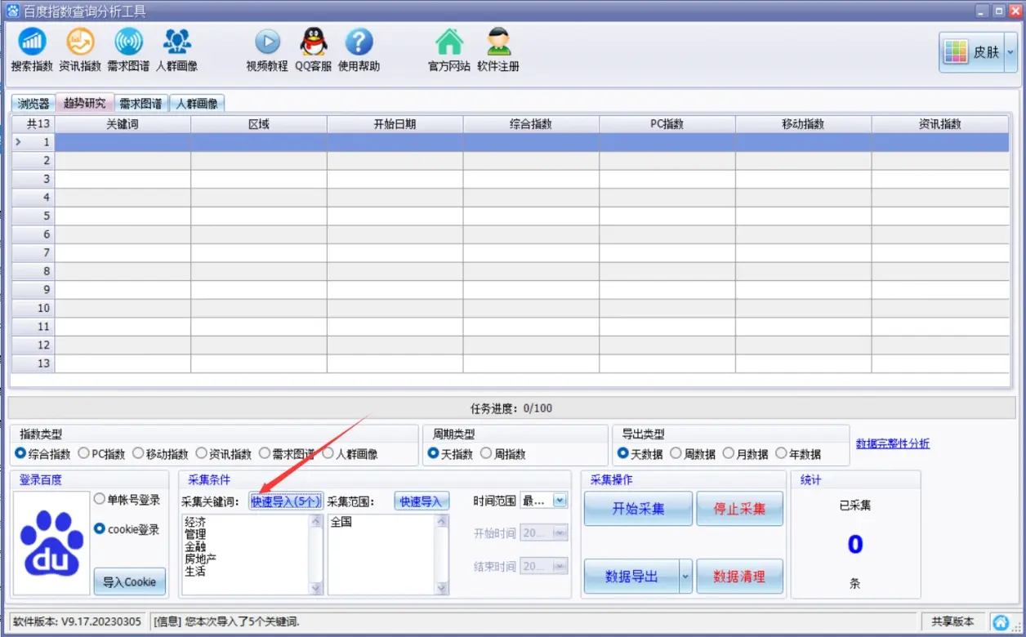1026x637 pixels.
Task: Open the 资讯指数 news index tool
Action: click(x=80, y=51)
